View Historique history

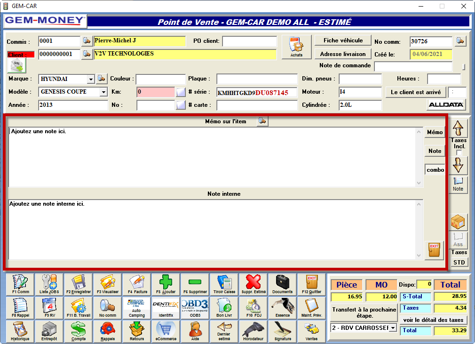click(20, 331)
